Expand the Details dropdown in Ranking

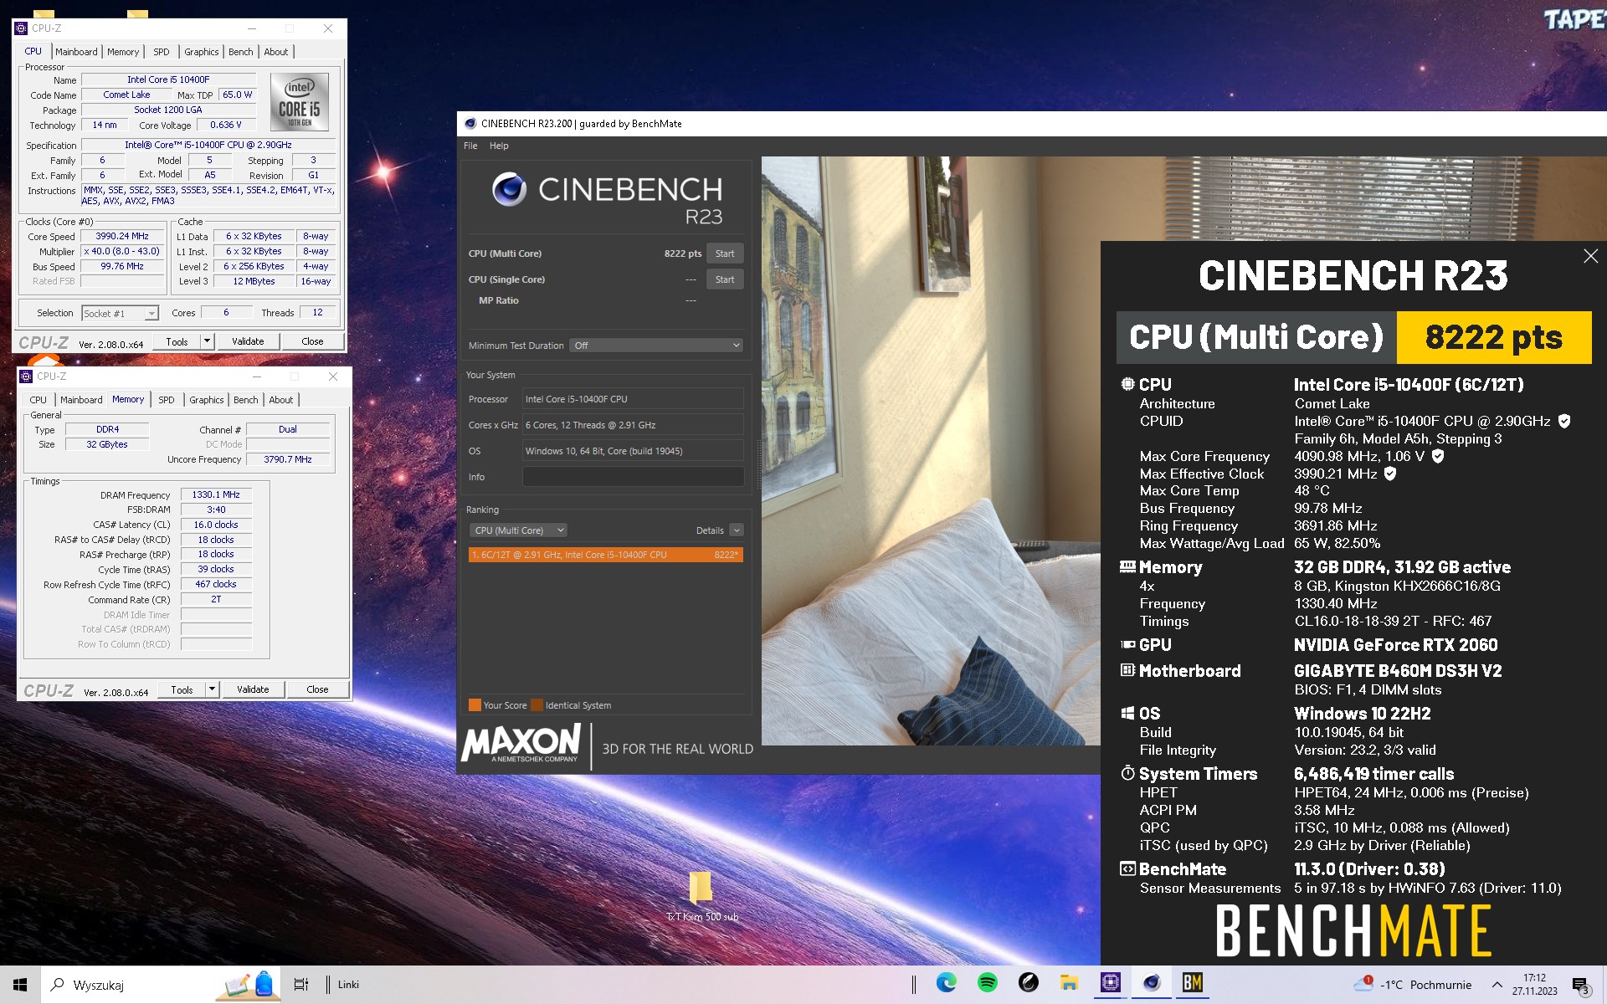(737, 530)
